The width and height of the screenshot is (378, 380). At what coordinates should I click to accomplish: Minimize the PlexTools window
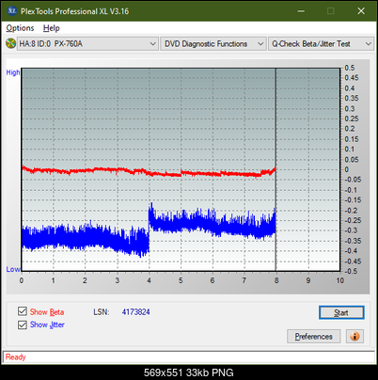[x=301, y=11]
